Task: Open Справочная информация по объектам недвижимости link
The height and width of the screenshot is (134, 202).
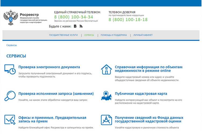Action: click(x=149, y=69)
